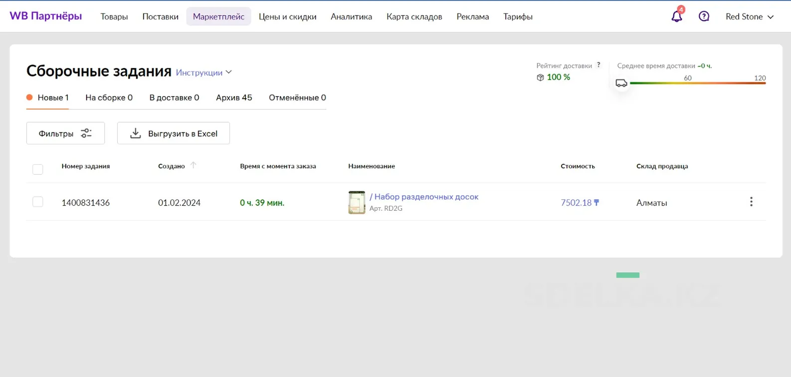Open the Реклама section

473,16
